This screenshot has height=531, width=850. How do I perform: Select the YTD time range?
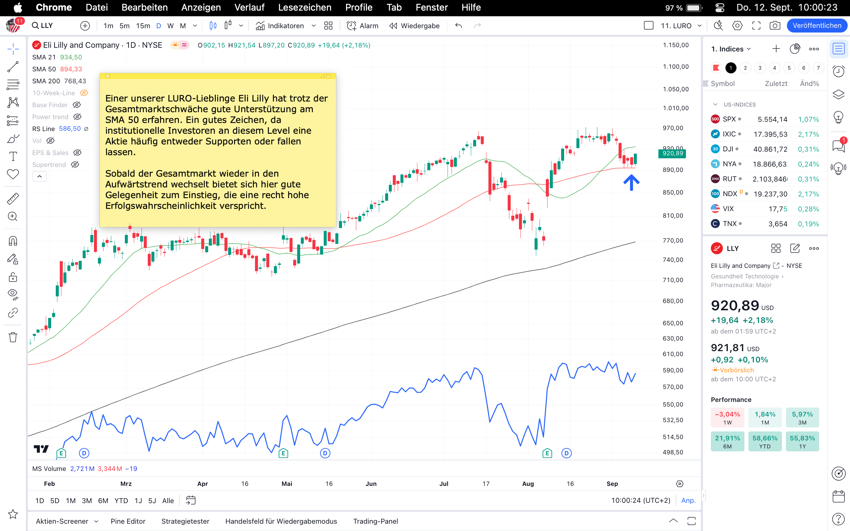[x=121, y=500]
